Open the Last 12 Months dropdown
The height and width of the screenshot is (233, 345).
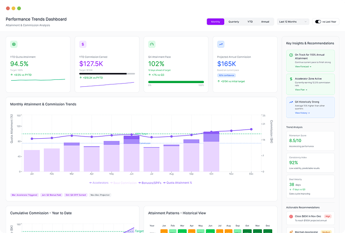pyautogui.click(x=293, y=21)
